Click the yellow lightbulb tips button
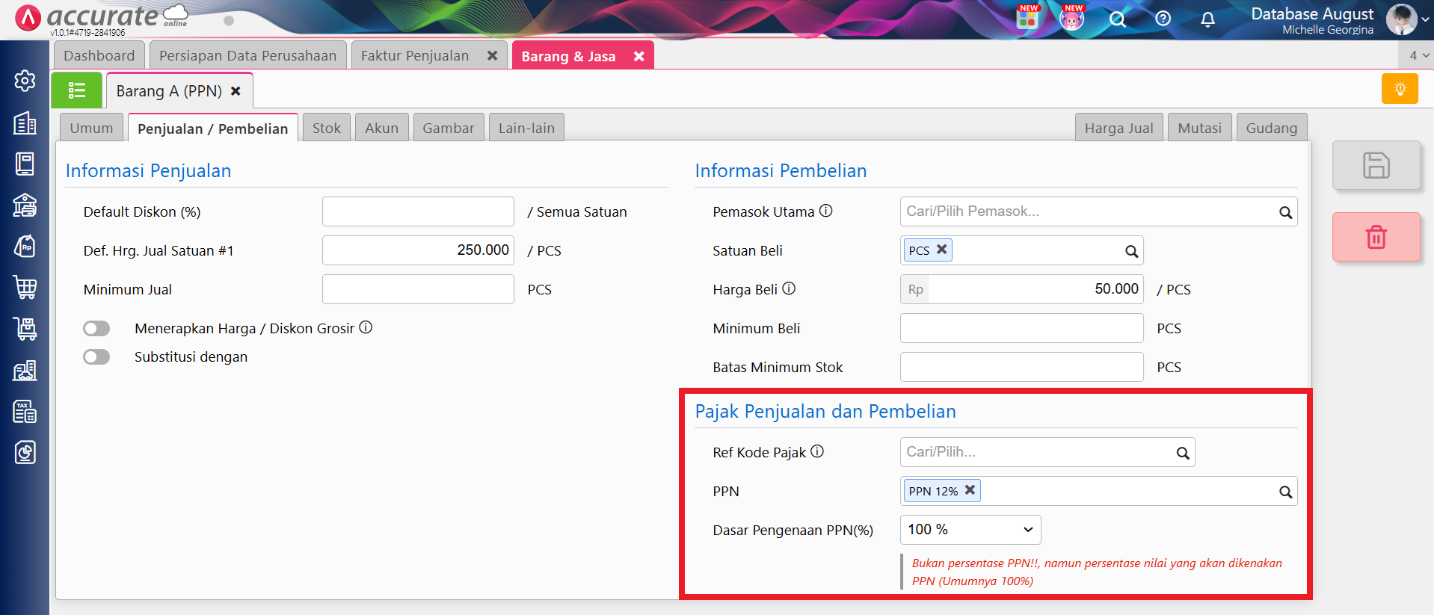Screen dimensions: 1434x615 [1400, 89]
